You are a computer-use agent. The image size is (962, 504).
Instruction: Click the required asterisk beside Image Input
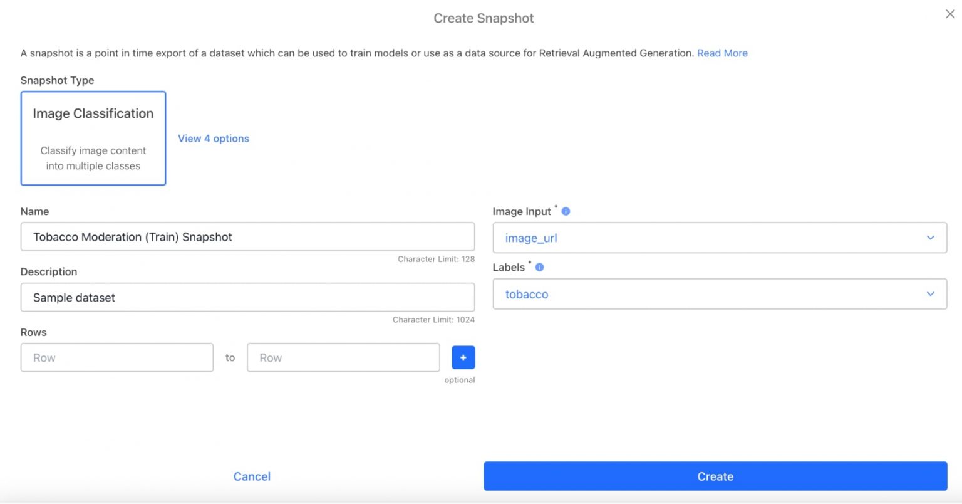point(556,207)
